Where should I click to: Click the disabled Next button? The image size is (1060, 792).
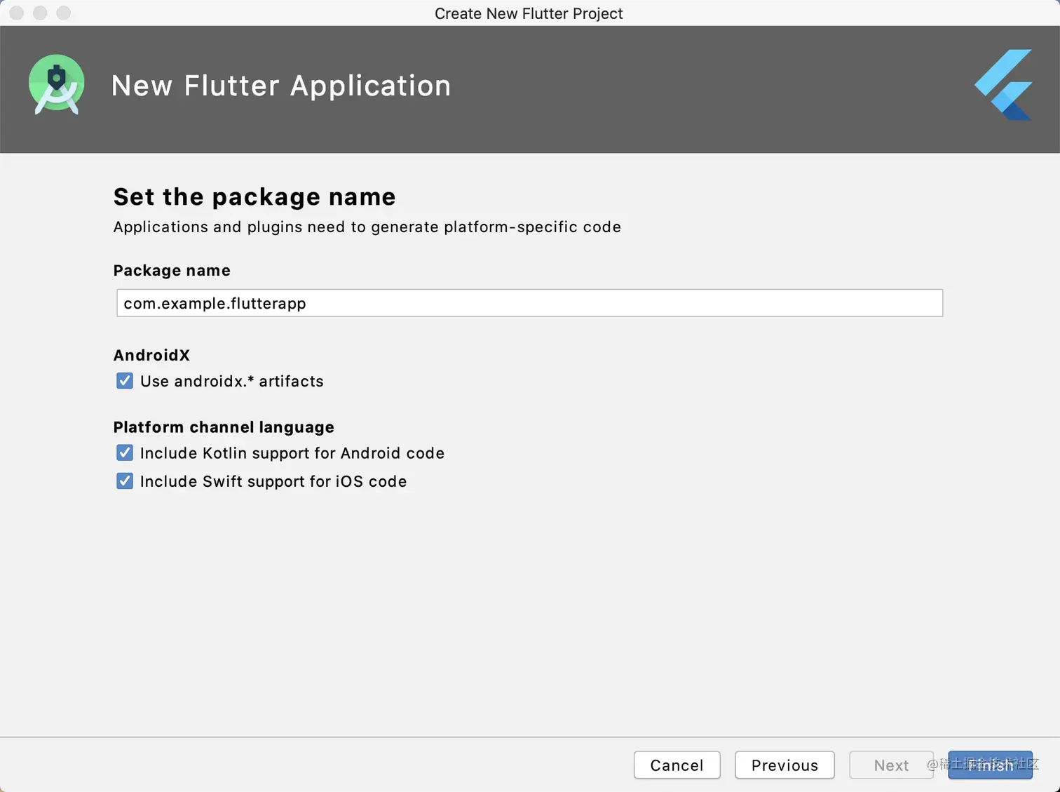(x=891, y=765)
